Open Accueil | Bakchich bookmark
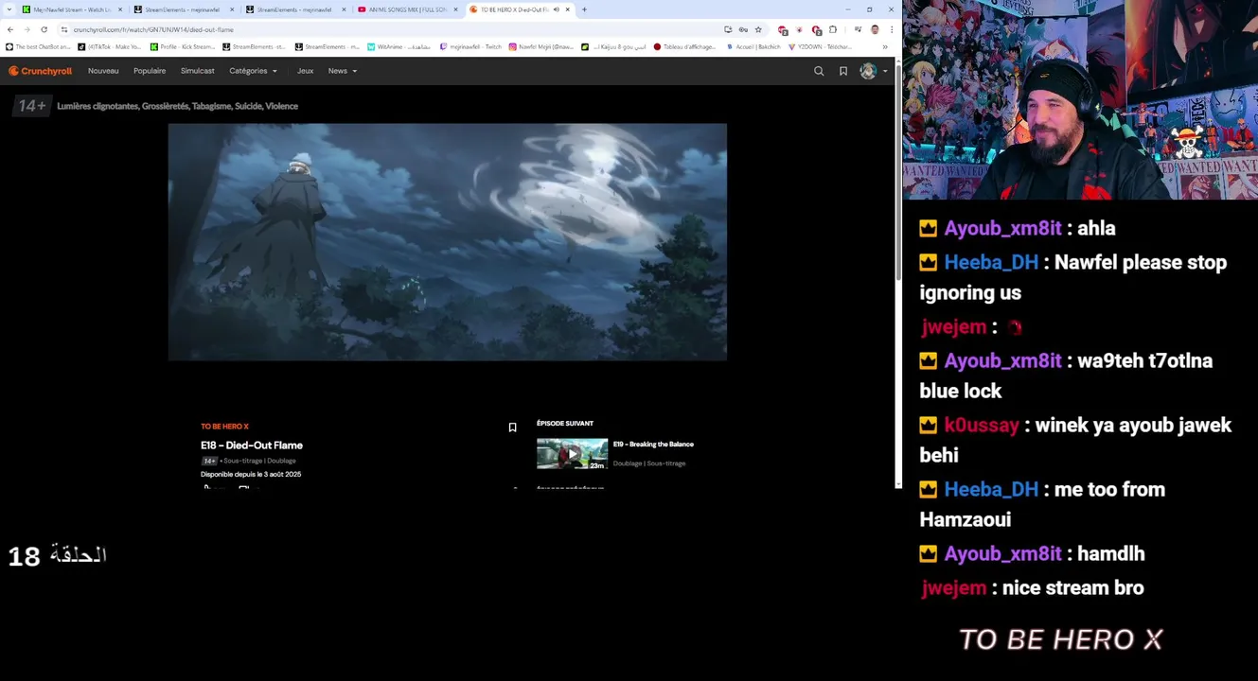1258x681 pixels. coord(753,46)
